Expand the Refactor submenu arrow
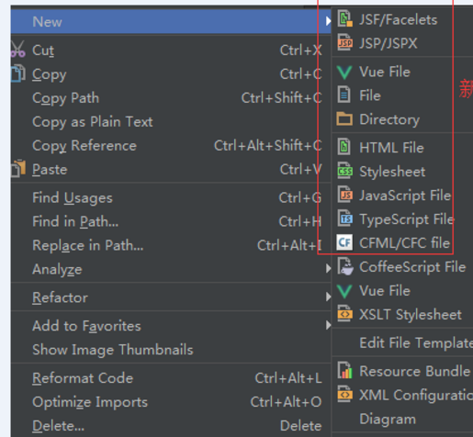This screenshot has height=437, width=473. coord(328,297)
